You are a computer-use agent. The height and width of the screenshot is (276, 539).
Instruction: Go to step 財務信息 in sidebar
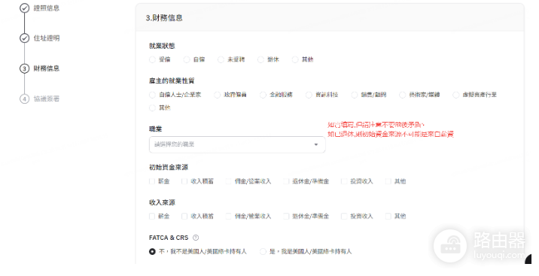(47, 68)
